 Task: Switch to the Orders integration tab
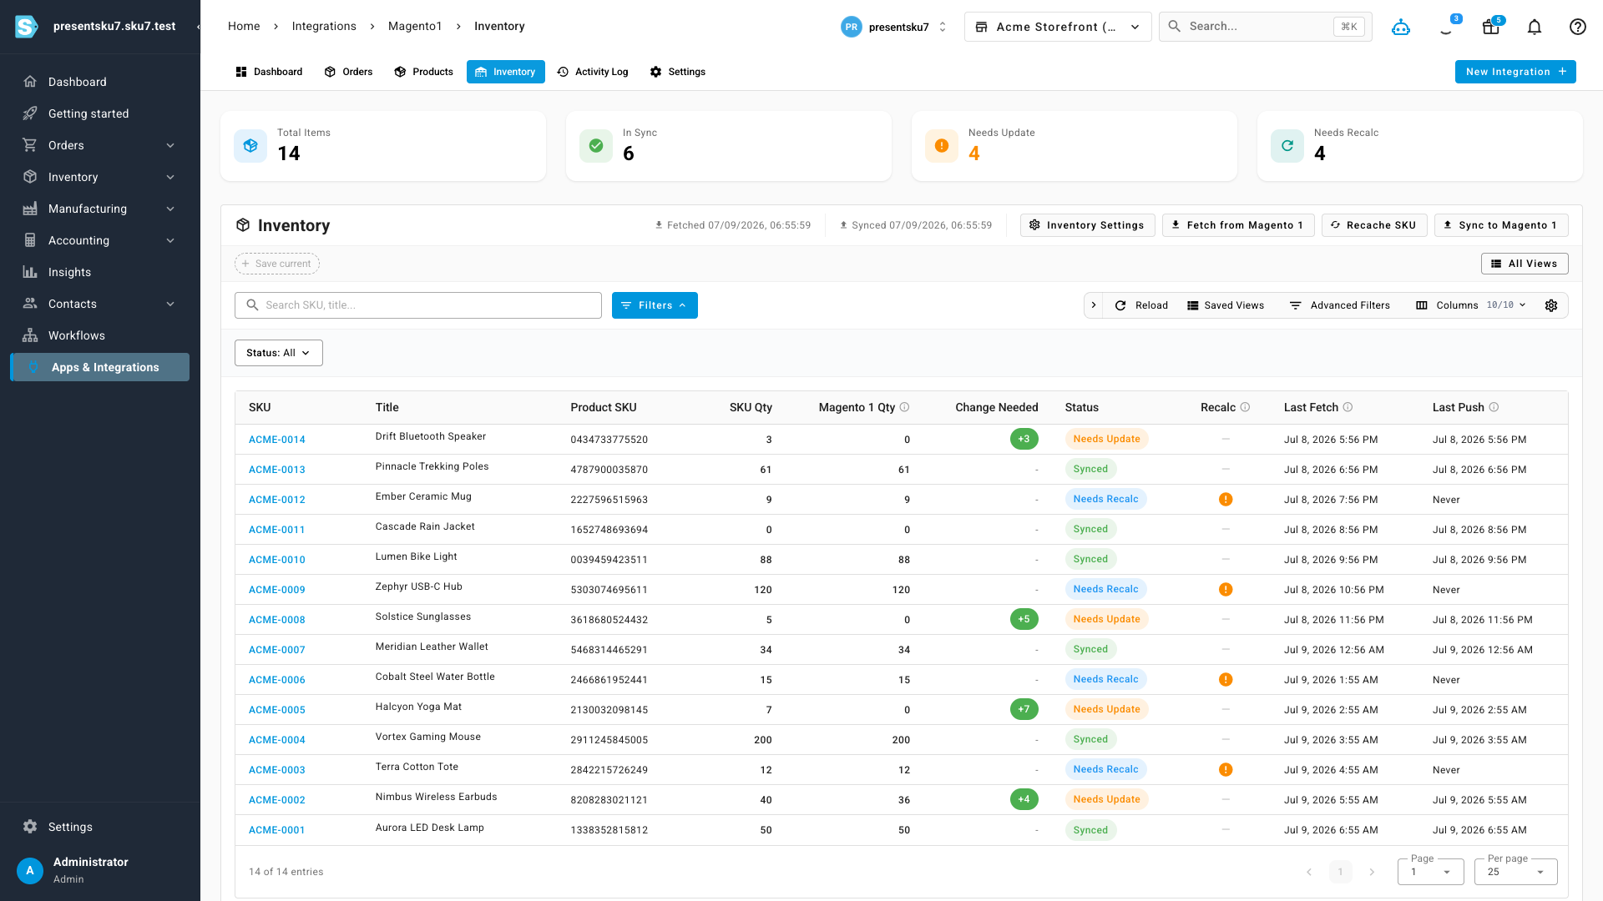click(348, 72)
